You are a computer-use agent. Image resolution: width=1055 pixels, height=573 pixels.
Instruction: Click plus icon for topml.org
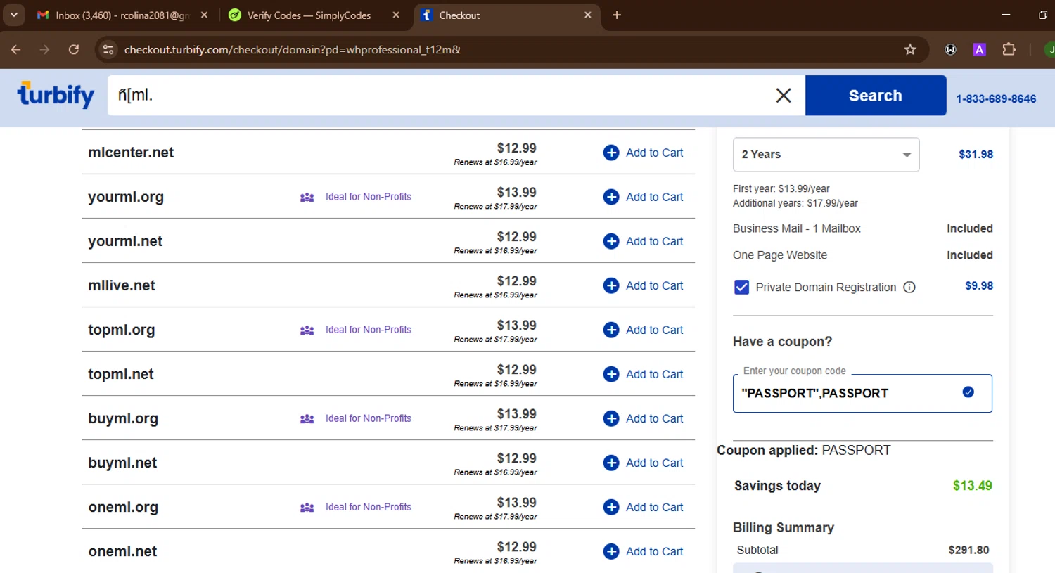tap(611, 330)
